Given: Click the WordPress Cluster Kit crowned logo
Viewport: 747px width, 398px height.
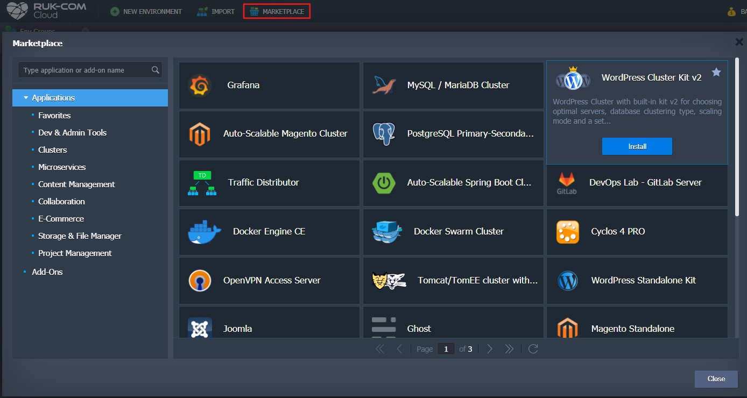Looking at the screenshot, I should pyautogui.click(x=574, y=78).
